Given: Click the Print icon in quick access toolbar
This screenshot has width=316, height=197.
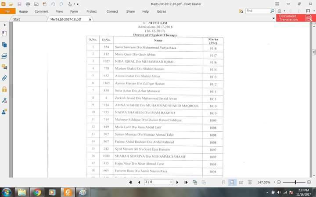Looking at the screenshot, I should coord(27,4).
